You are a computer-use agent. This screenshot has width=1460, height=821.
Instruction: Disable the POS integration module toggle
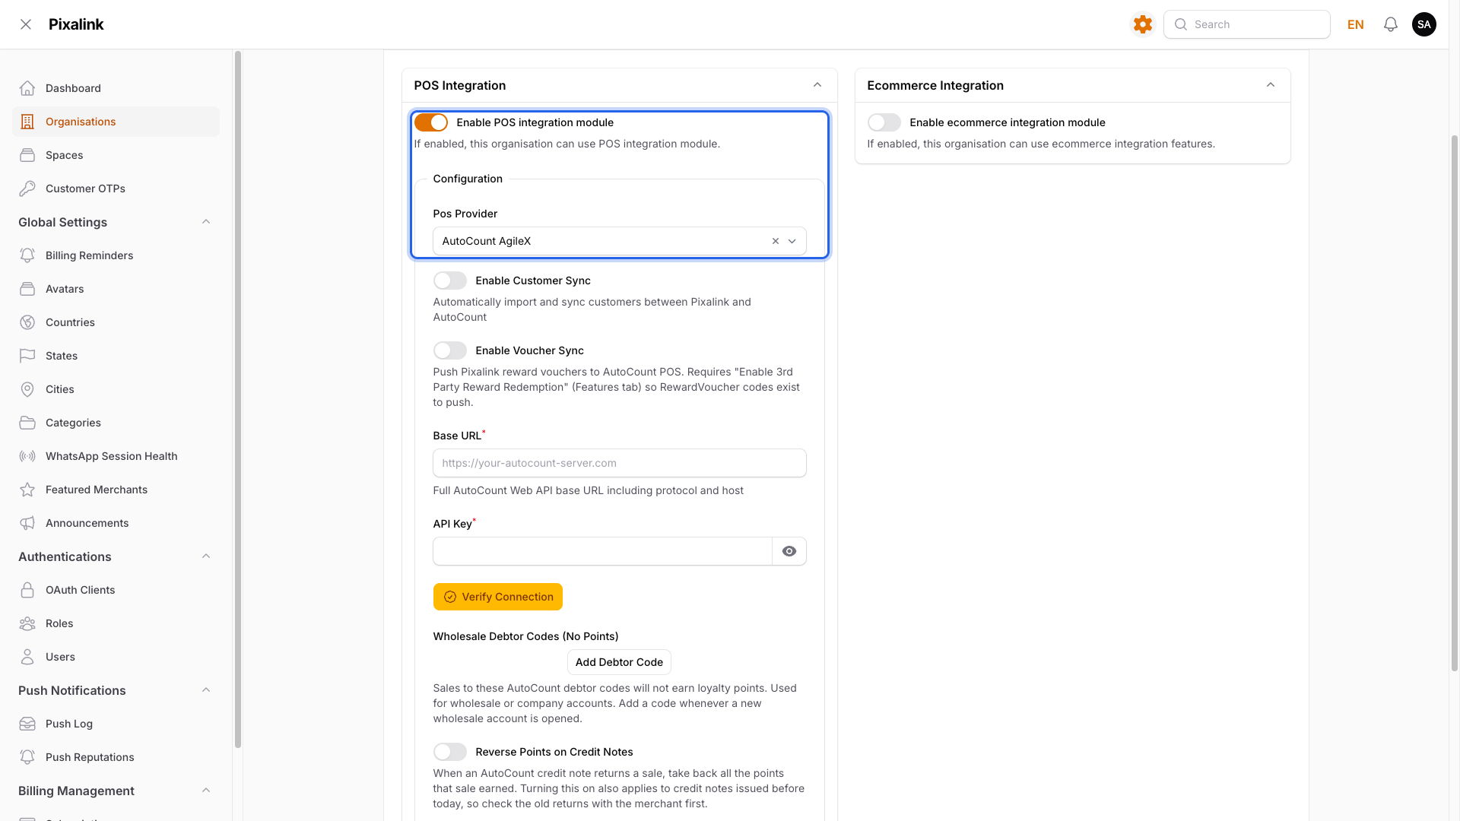tap(431, 122)
